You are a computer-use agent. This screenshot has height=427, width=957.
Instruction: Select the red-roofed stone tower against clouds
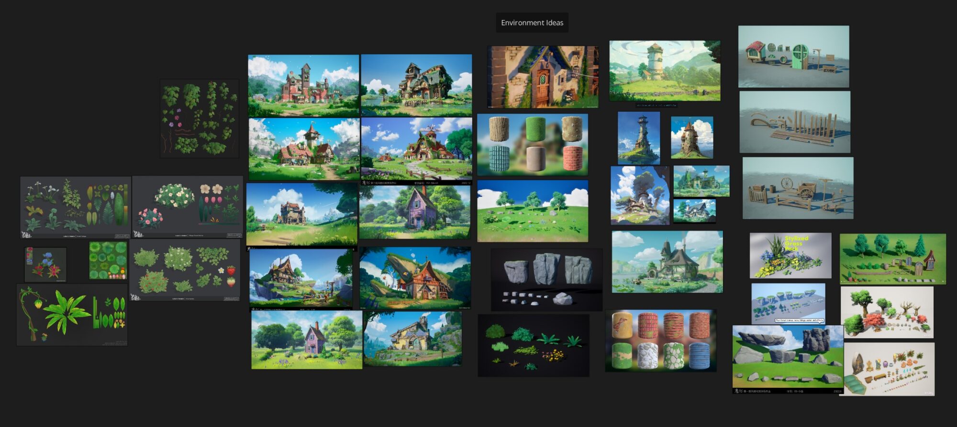tap(692, 138)
